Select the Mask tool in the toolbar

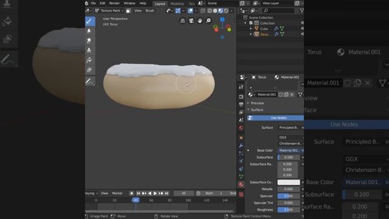point(89,70)
